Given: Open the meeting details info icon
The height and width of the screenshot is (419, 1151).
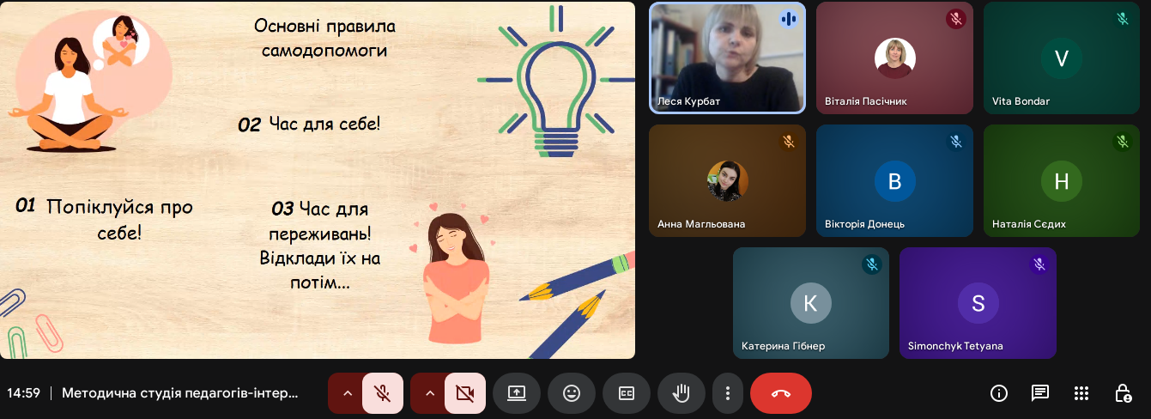Looking at the screenshot, I should coord(999,393).
